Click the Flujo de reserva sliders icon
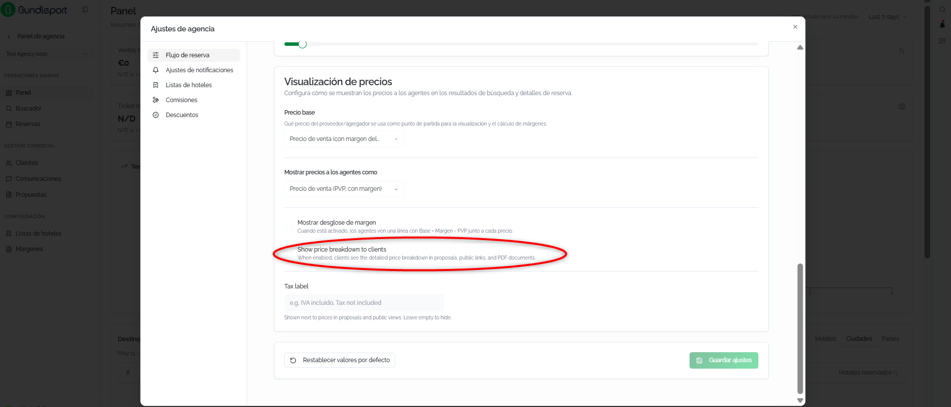The image size is (951, 407). pyautogui.click(x=156, y=55)
